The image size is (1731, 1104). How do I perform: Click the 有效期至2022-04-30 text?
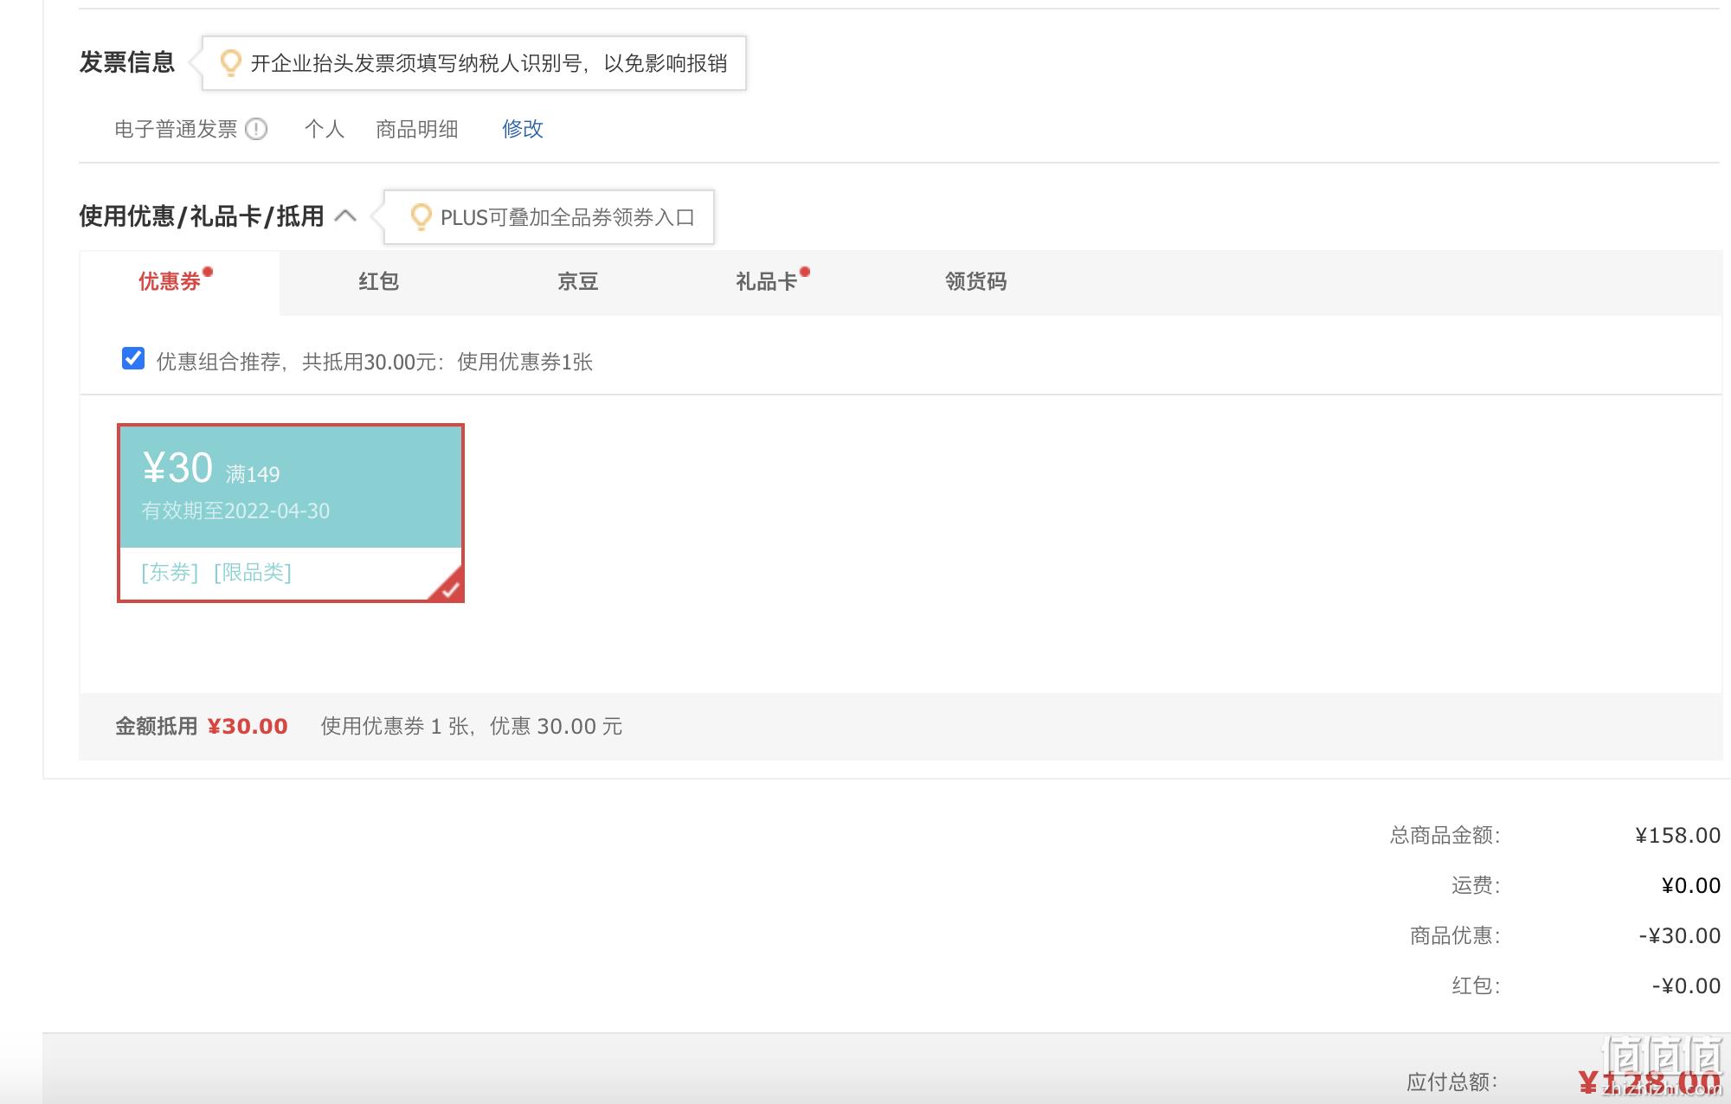point(235,511)
